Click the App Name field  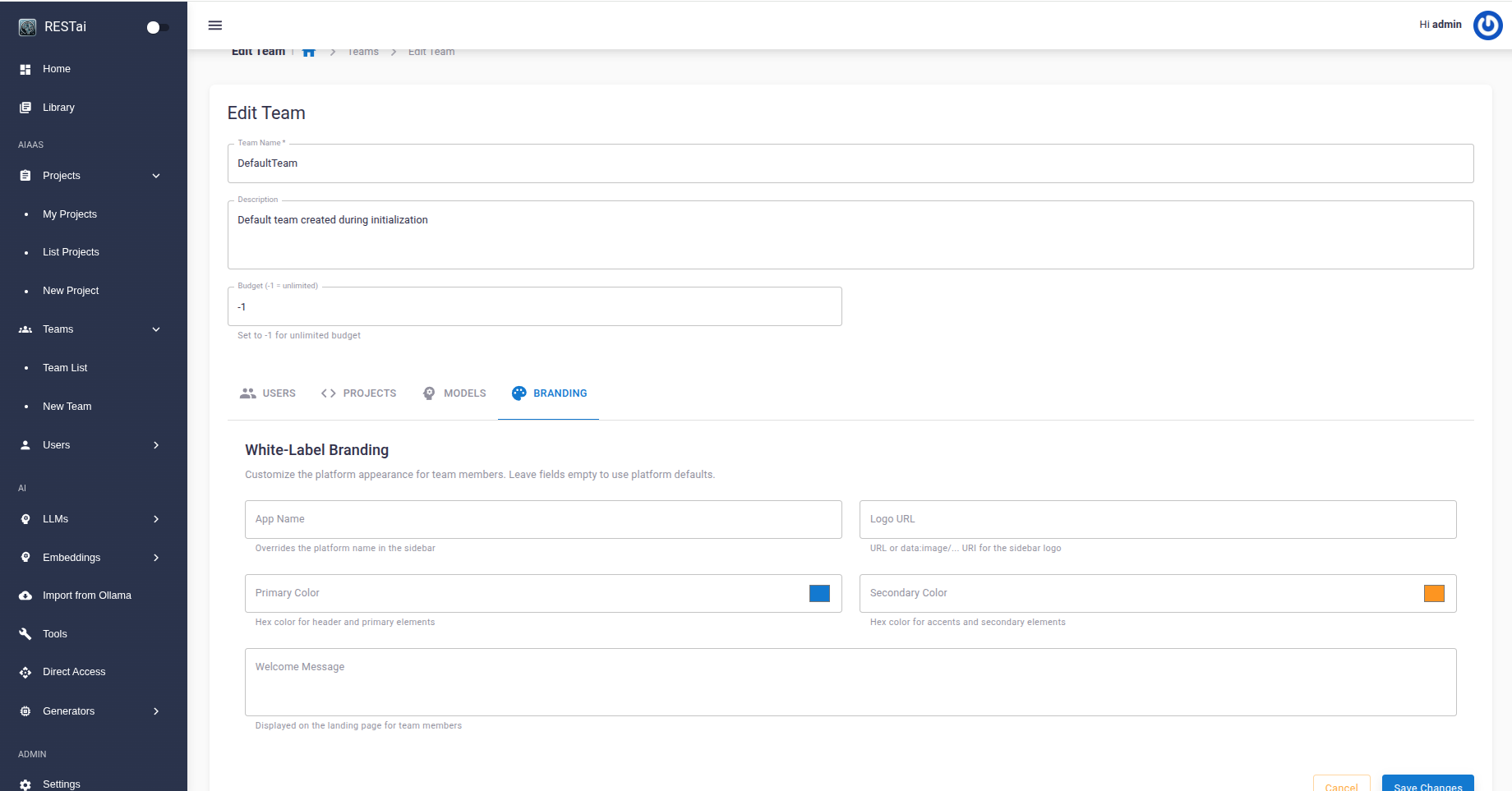(543, 519)
